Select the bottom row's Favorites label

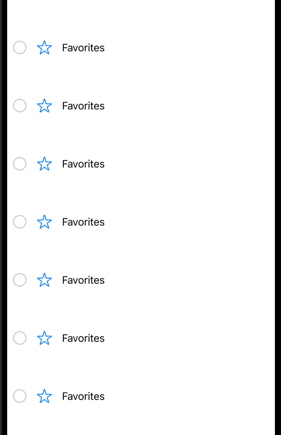[83, 396]
